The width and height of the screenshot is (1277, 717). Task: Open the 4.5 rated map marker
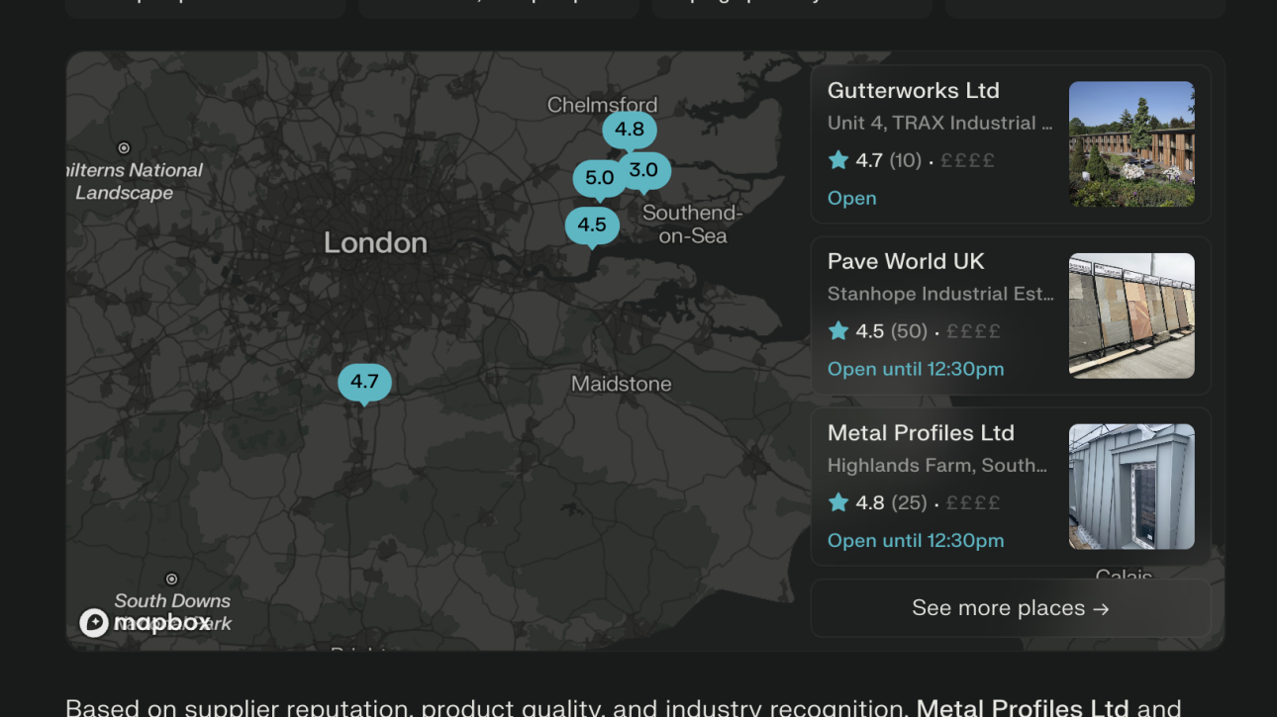coord(592,224)
